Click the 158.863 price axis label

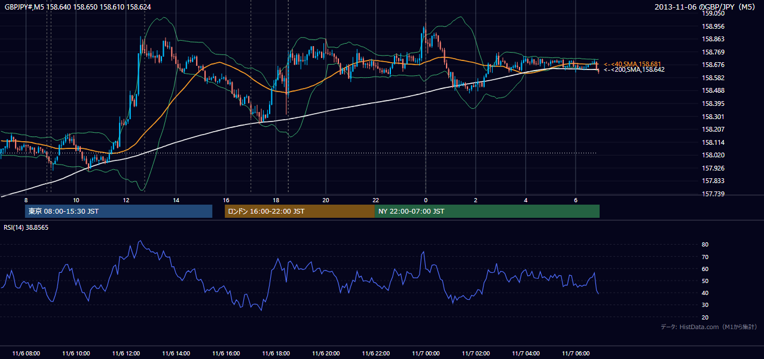pos(713,39)
